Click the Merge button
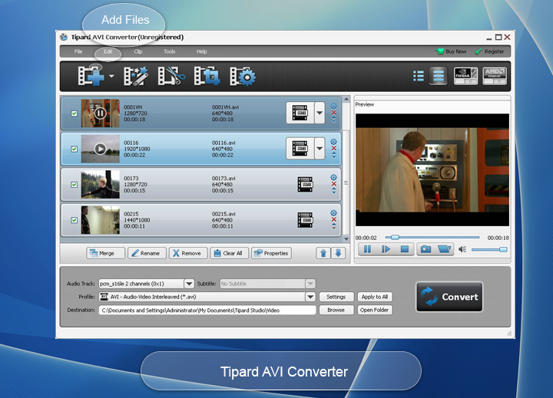Screen dimensions: 553x398 [x=105, y=253]
